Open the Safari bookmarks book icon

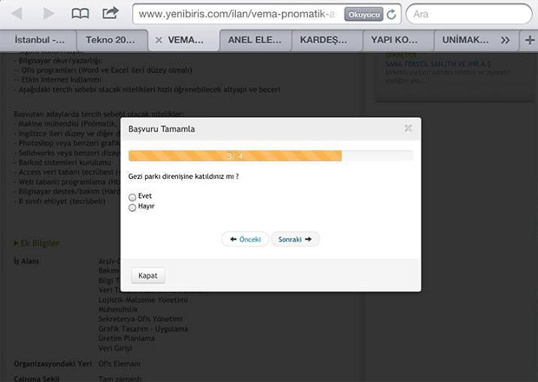pyautogui.click(x=80, y=14)
